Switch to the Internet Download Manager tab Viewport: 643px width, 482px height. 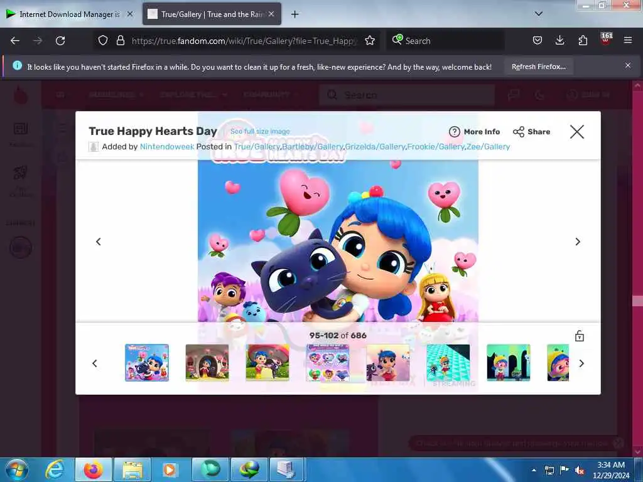pos(70,14)
